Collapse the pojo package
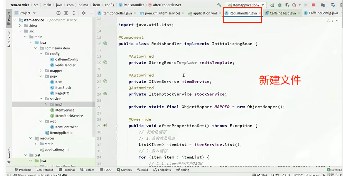Viewport: 343px width, 176px height. tap(41, 76)
